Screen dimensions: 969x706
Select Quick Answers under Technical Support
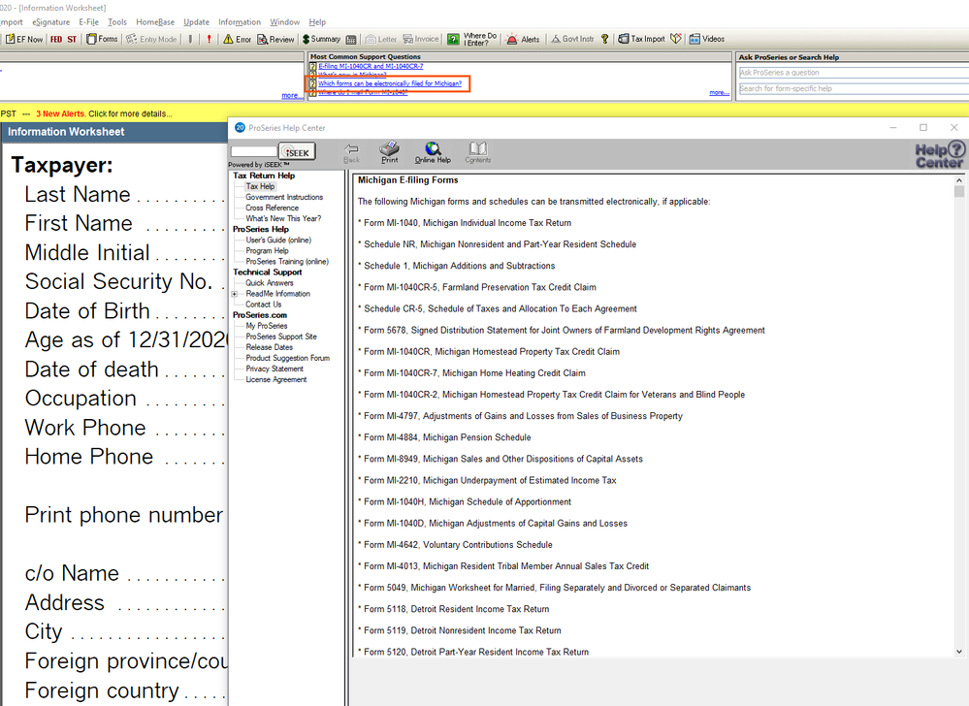[x=269, y=283]
